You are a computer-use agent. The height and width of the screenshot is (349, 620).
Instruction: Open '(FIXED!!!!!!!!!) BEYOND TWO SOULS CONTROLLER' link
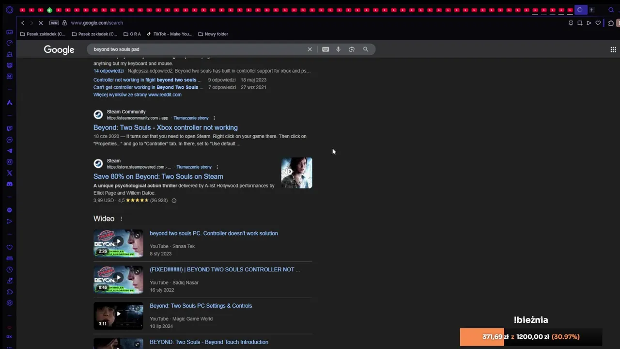pos(225,270)
